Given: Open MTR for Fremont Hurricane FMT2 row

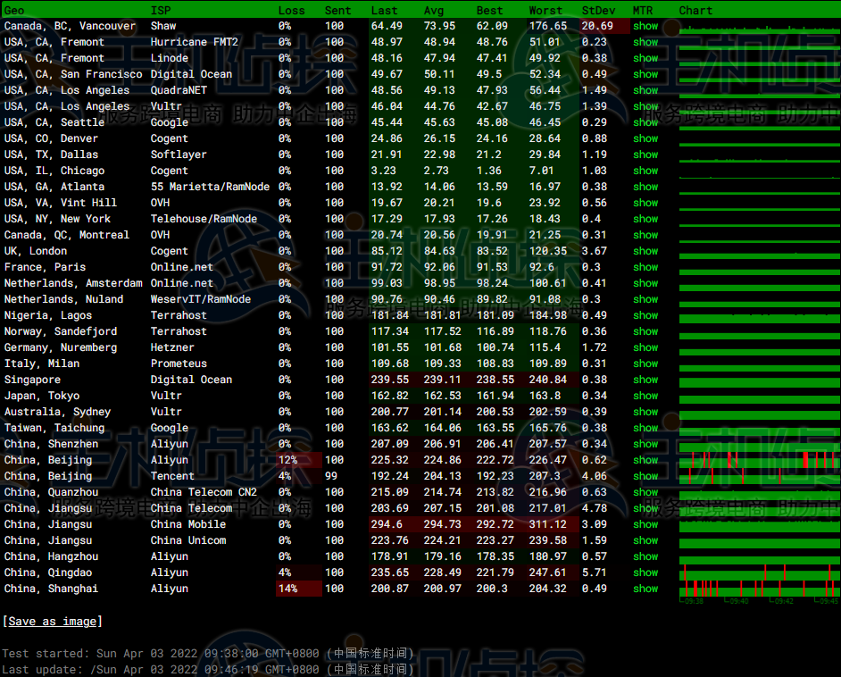Looking at the screenshot, I should point(645,42).
